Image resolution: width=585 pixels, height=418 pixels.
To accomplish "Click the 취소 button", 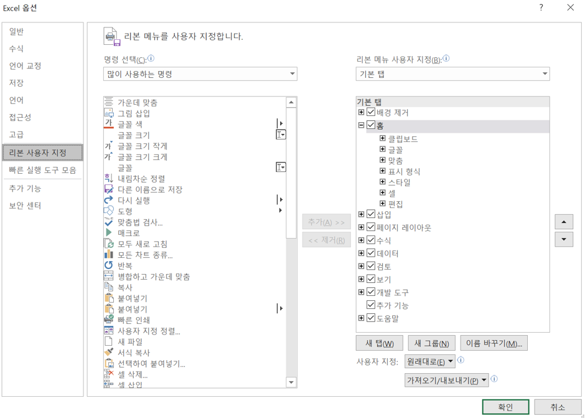I will click(558, 407).
